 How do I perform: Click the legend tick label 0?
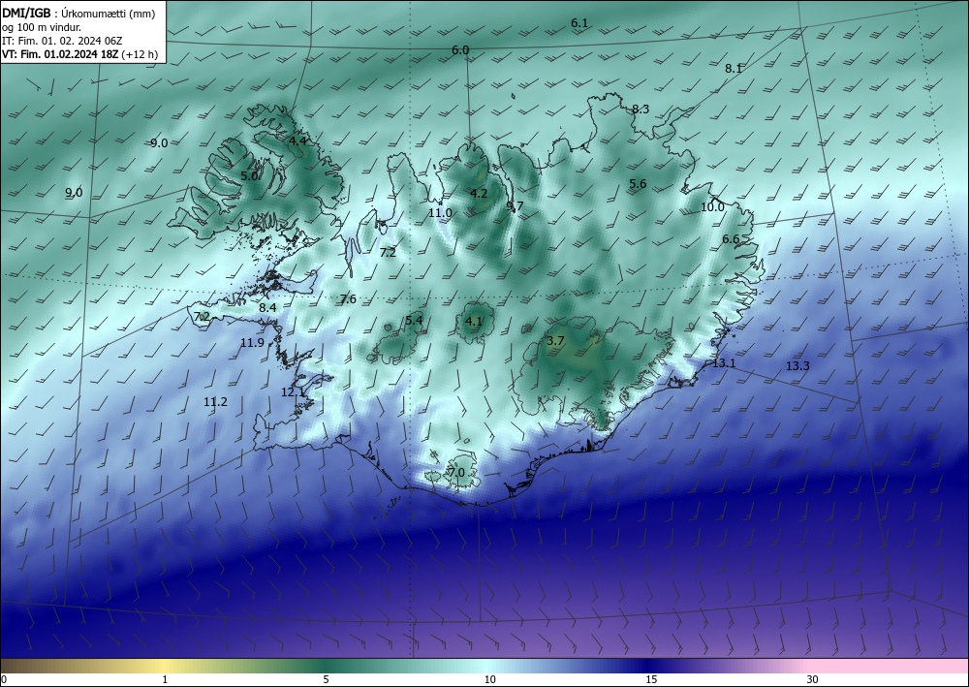[x=4, y=679]
